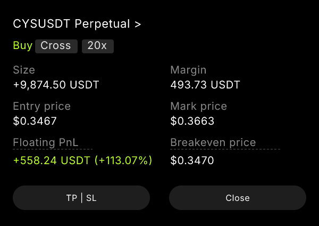Click the $0.3470 breakeven price value
The width and height of the screenshot is (319, 226).
click(x=192, y=160)
